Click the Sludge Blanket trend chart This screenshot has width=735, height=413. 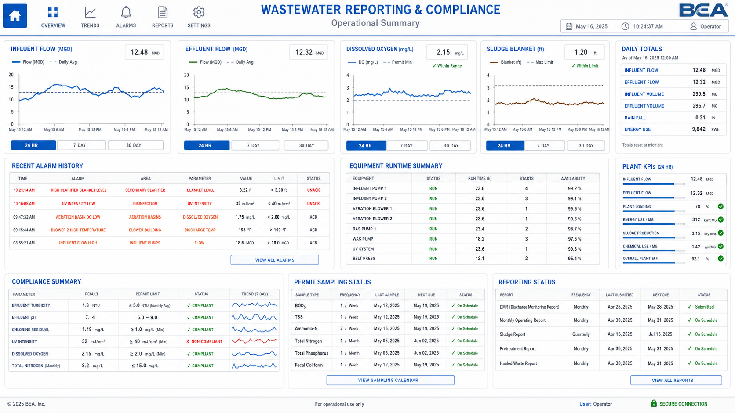click(549, 100)
